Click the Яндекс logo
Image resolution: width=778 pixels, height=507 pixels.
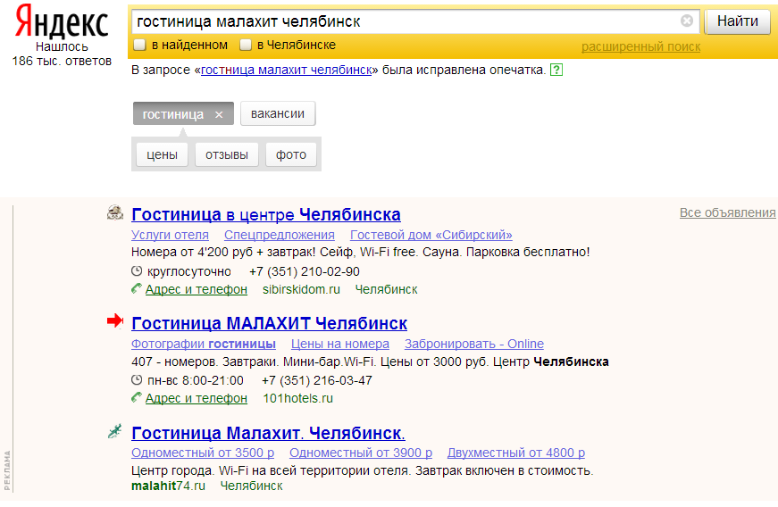[x=62, y=21]
